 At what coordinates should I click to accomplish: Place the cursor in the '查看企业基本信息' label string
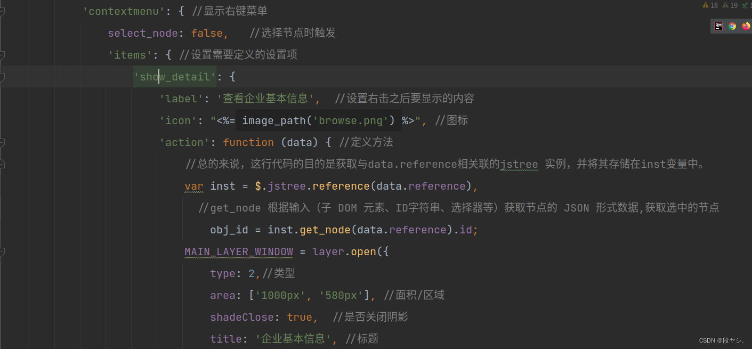(x=264, y=98)
